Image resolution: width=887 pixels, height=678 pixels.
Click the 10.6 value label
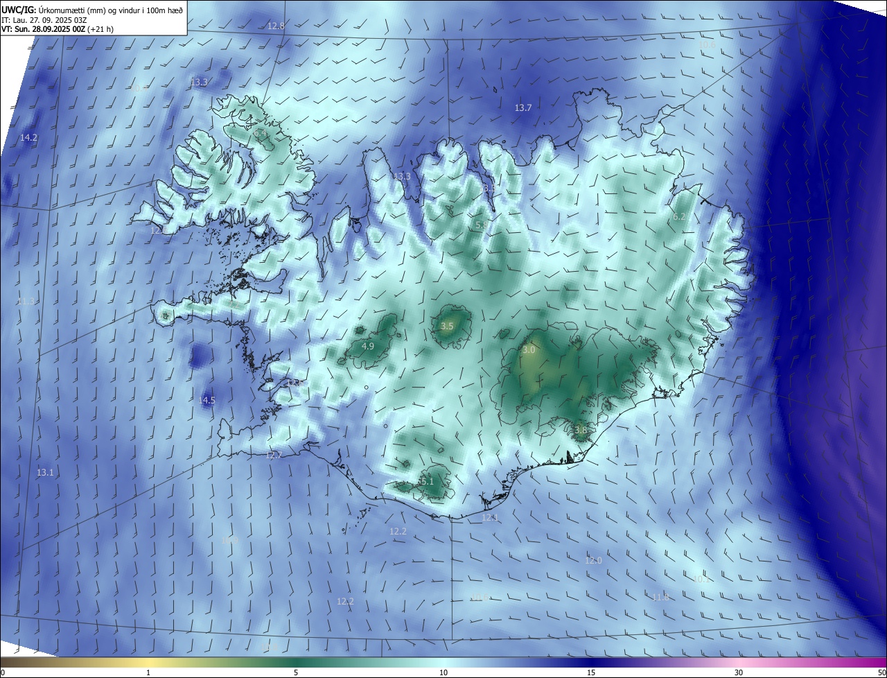click(x=706, y=44)
